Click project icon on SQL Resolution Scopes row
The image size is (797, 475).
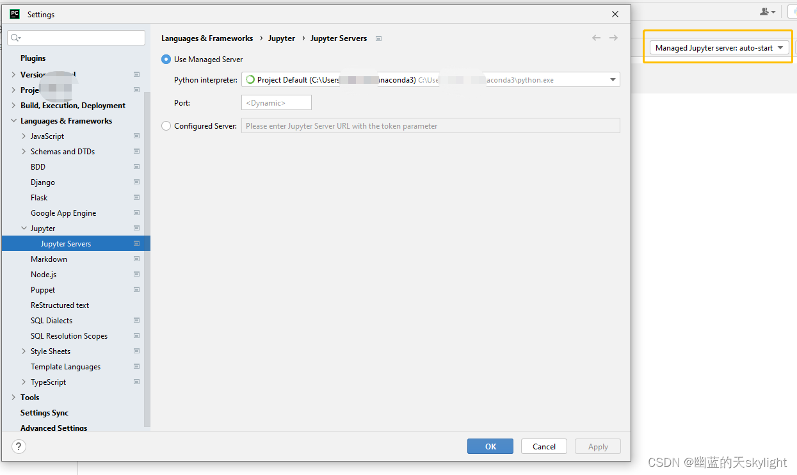click(136, 336)
